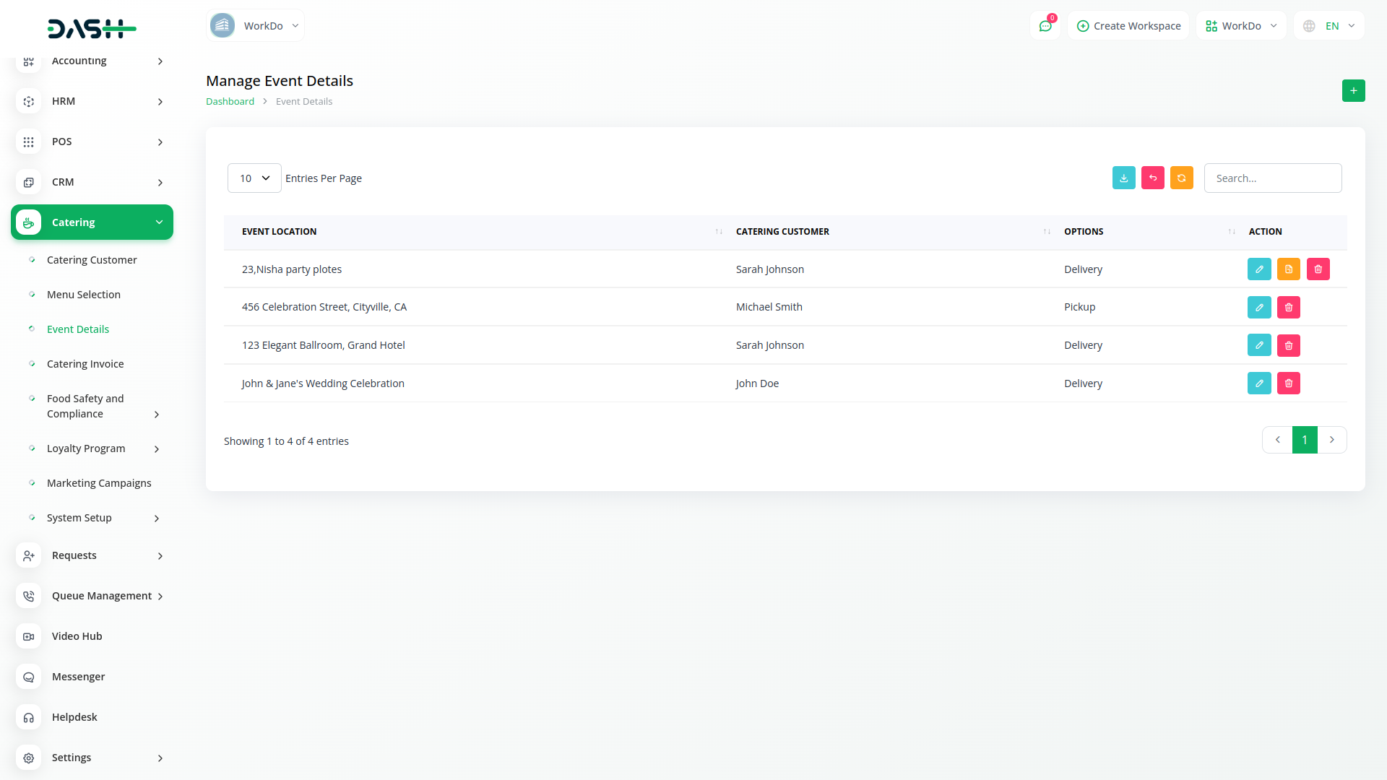Delete the Michael Smith Pickup event
Image resolution: width=1387 pixels, height=780 pixels.
click(x=1288, y=308)
